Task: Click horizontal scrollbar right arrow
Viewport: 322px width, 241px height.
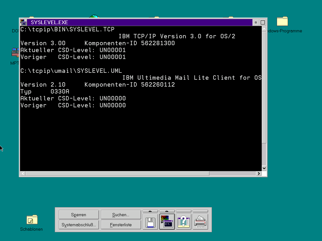Action: point(259,174)
